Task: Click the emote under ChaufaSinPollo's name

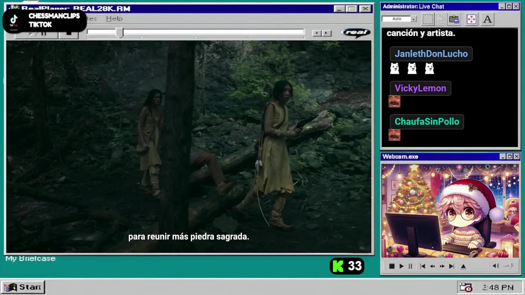Action: pyautogui.click(x=394, y=135)
